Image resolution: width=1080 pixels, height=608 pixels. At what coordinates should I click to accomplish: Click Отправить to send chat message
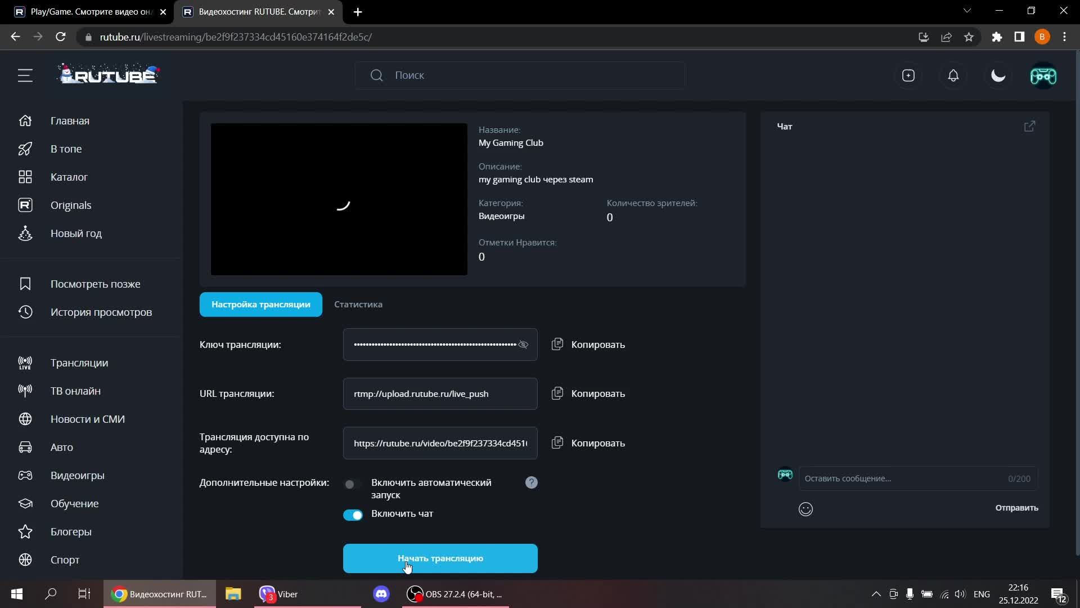point(1016,508)
